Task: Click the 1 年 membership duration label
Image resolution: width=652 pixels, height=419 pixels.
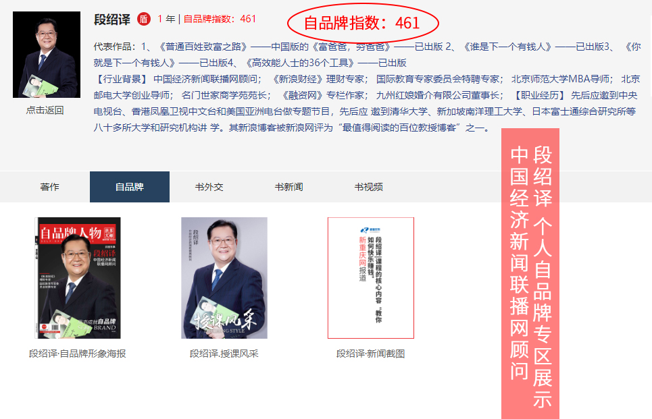Action: tap(166, 19)
